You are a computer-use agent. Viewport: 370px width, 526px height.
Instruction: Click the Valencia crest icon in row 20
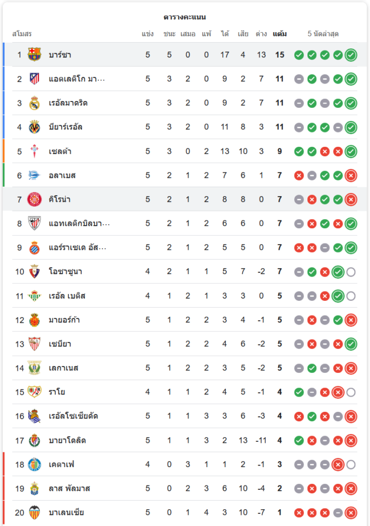tap(34, 512)
